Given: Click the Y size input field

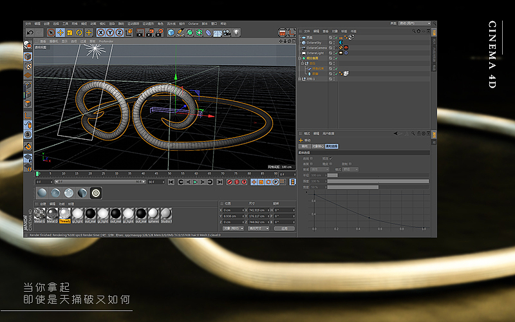Looking at the screenshot, I should click(259, 216).
